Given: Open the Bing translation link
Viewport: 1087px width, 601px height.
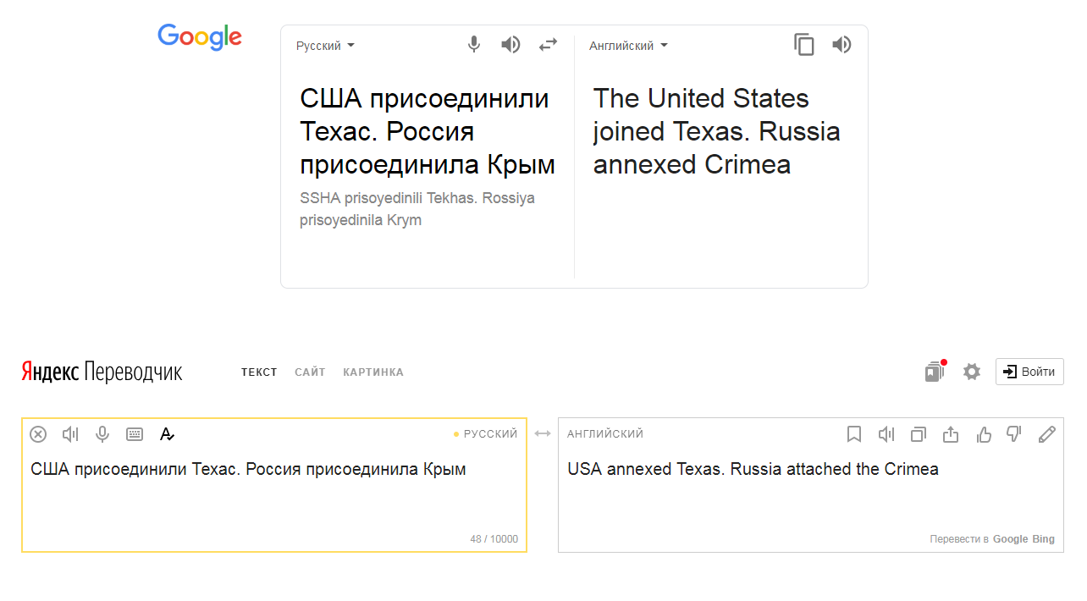Looking at the screenshot, I should click(x=1044, y=539).
